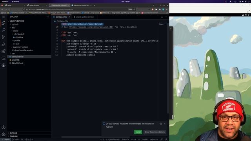Reload the page in Firefox

9,9
